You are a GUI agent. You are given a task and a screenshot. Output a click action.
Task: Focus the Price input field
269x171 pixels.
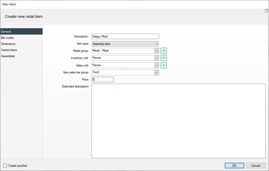(103, 80)
